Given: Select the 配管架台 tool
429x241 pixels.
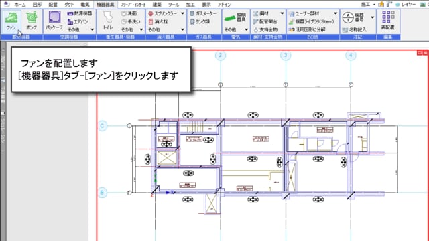Looking at the screenshot, I should [265, 21].
